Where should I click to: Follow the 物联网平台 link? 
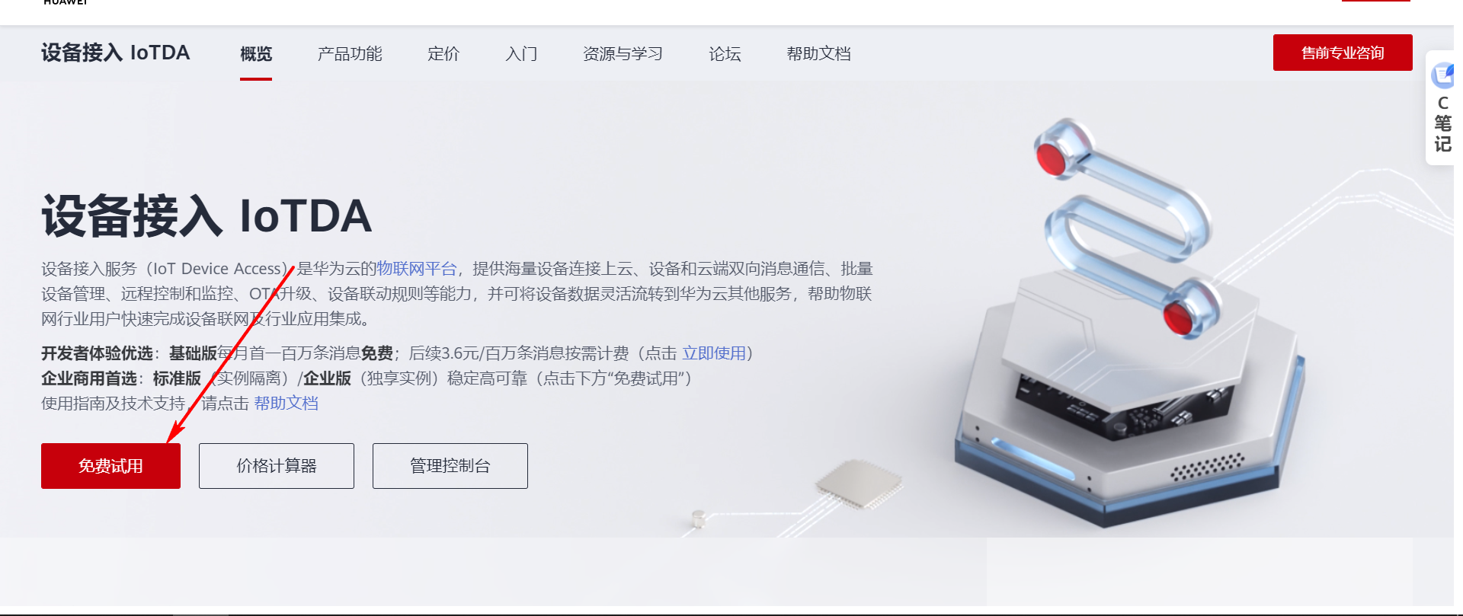click(417, 269)
